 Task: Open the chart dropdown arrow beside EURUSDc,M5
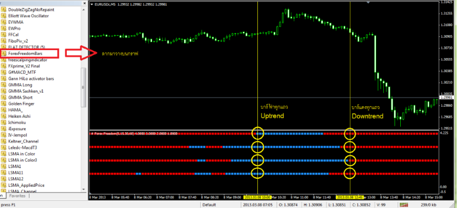[92, 5]
